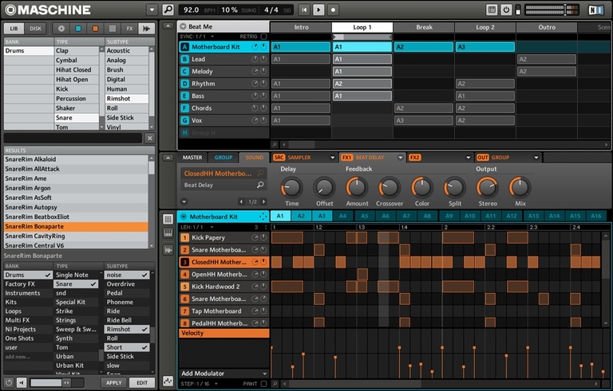Toggle the RETRIG checkbox

tap(263, 37)
